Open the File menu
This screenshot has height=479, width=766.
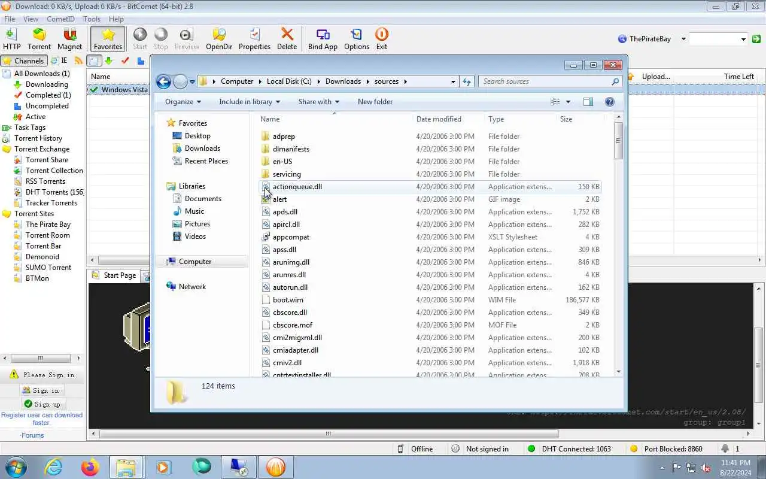click(10, 19)
